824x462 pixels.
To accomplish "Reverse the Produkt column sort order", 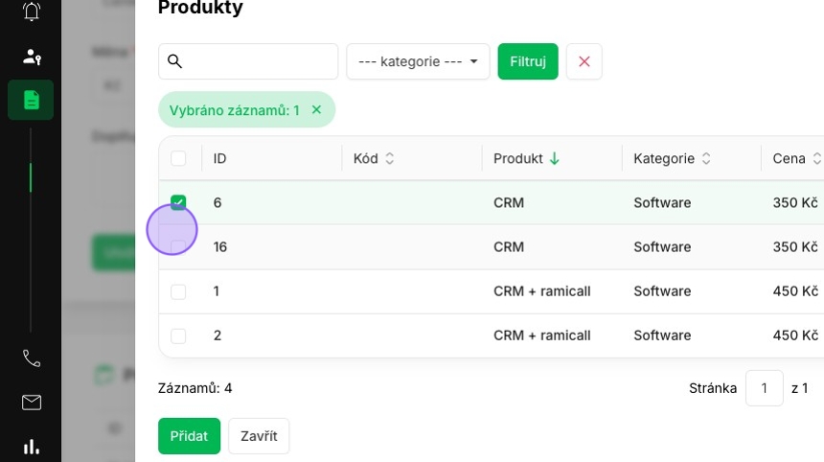I will point(526,158).
